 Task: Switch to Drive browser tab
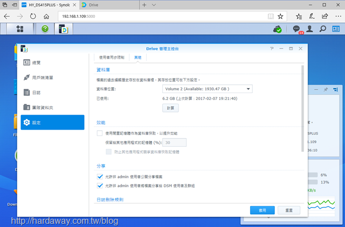(109, 5)
